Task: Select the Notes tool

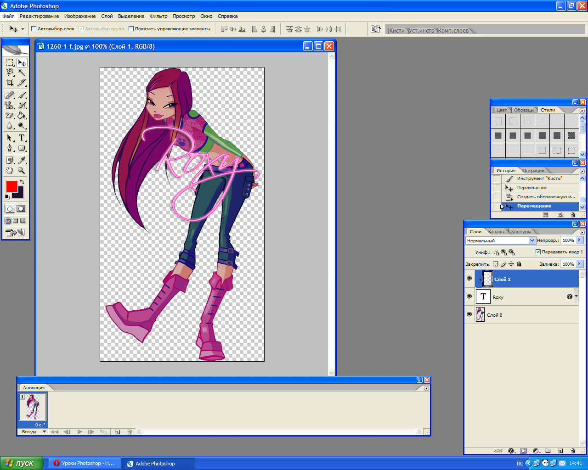Action: 10,160
